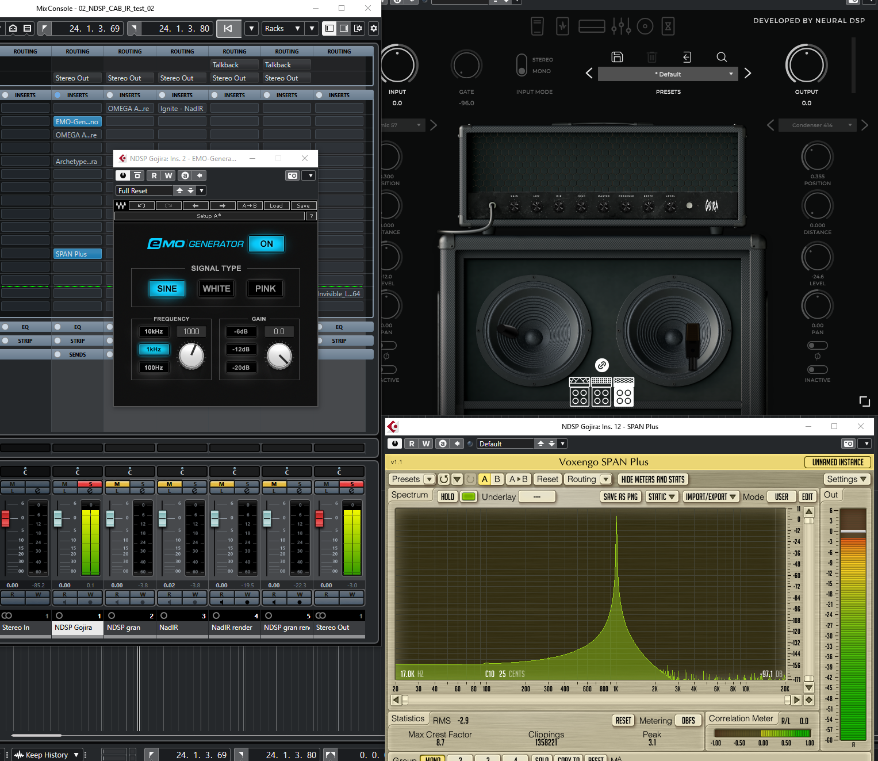Open IMPORT/EXPORT dropdown in SPAN
The width and height of the screenshot is (878, 761).
click(x=711, y=496)
